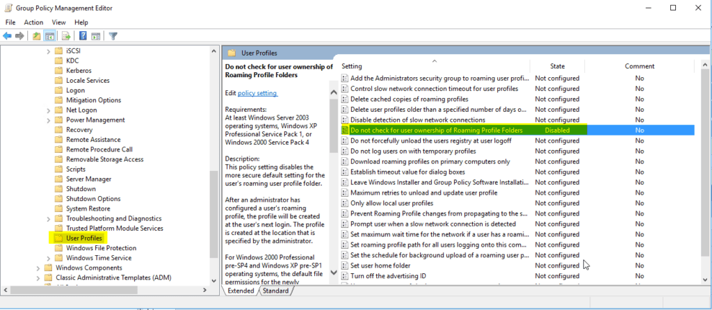Viewport: 712px width, 310px height.
Task: Open the View menu
Action: click(x=58, y=22)
